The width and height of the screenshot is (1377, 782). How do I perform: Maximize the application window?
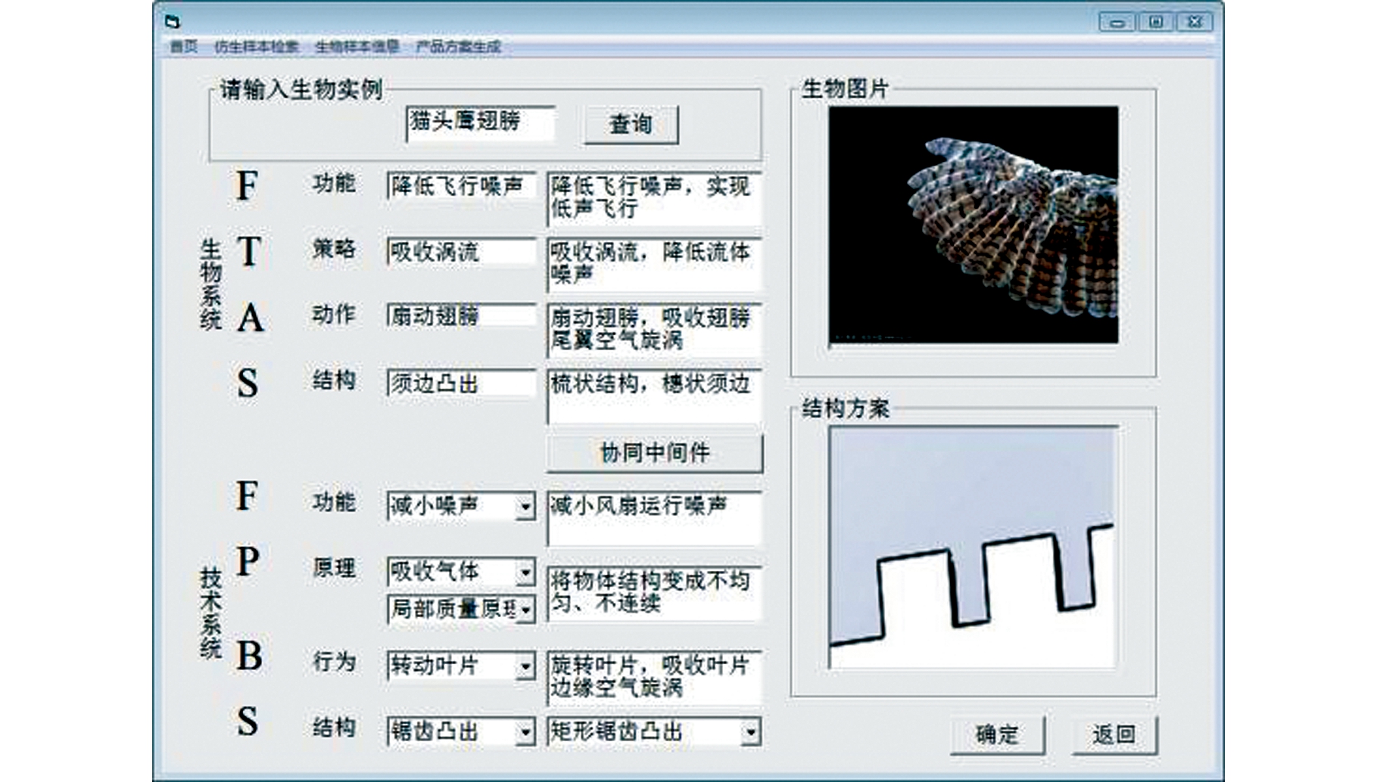[1156, 22]
